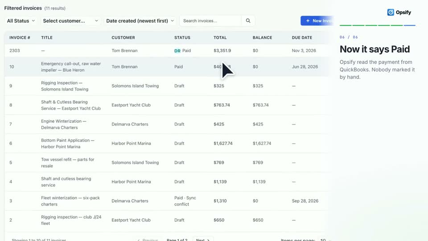The height and width of the screenshot is (241, 428).
Task: Click the Nov 3, 2026 due date
Action: click(304, 50)
